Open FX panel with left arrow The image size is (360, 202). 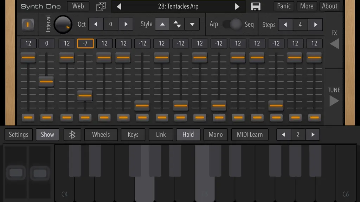click(334, 43)
